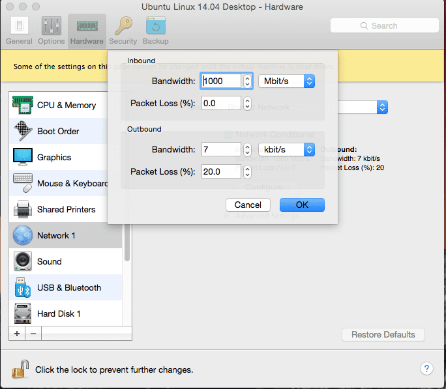
Task: Click the Security tab label
Action: pyautogui.click(x=123, y=41)
